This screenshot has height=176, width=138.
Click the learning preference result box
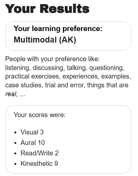(x=68, y=36)
